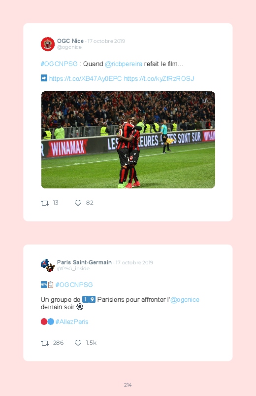Click the soccer ball emoji after 'demain soir'
This screenshot has width=256, height=396.
80,307
